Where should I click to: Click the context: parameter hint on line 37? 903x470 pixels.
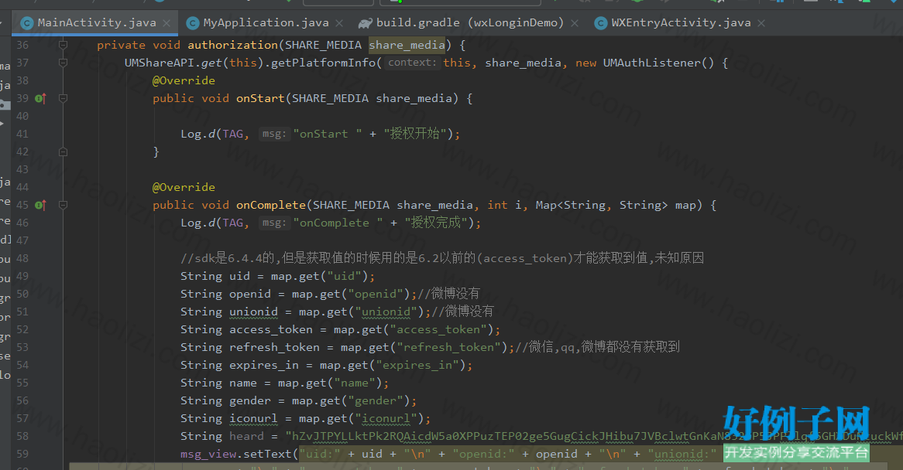pyautogui.click(x=412, y=63)
